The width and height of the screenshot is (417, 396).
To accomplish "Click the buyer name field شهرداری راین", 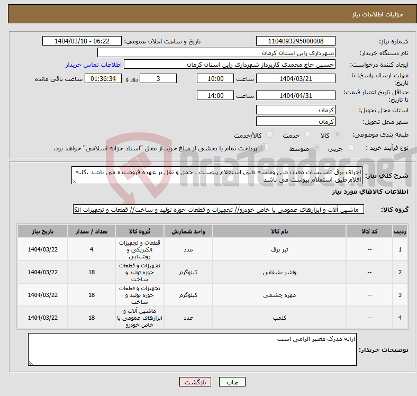I will [x=216, y=53].
